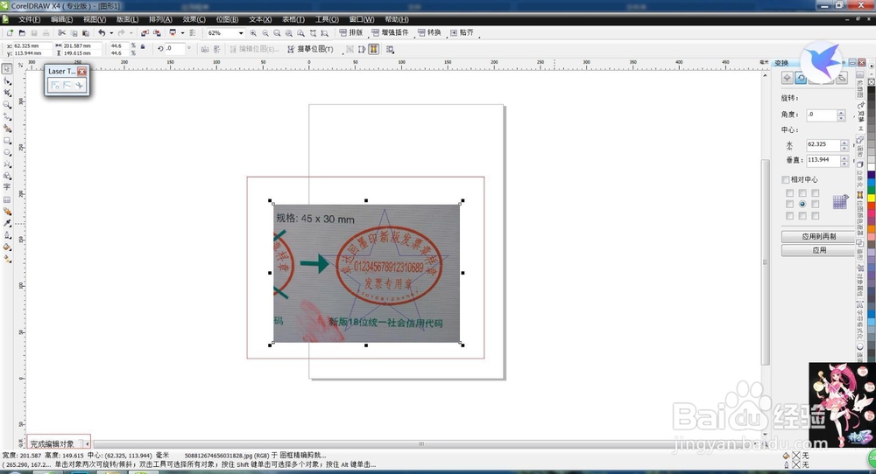Click the Paste icon in toolbar
The image size is (876, 474).
coord(86,33)
